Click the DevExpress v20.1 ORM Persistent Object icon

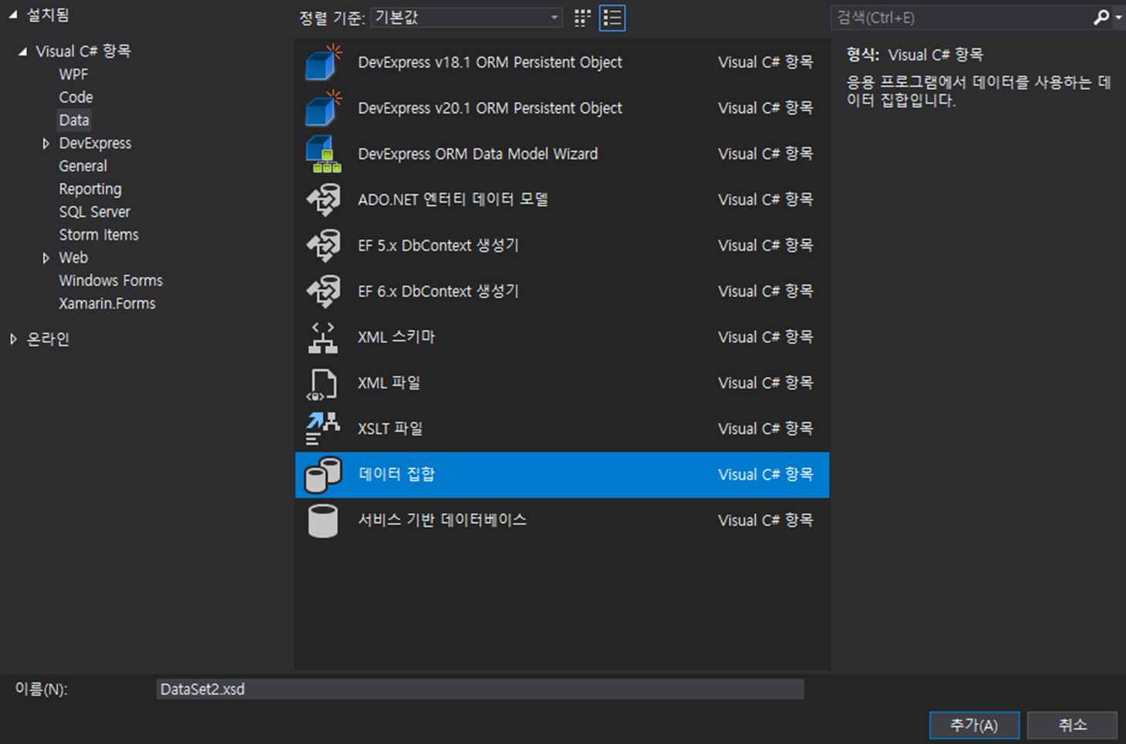pos(323,108)
